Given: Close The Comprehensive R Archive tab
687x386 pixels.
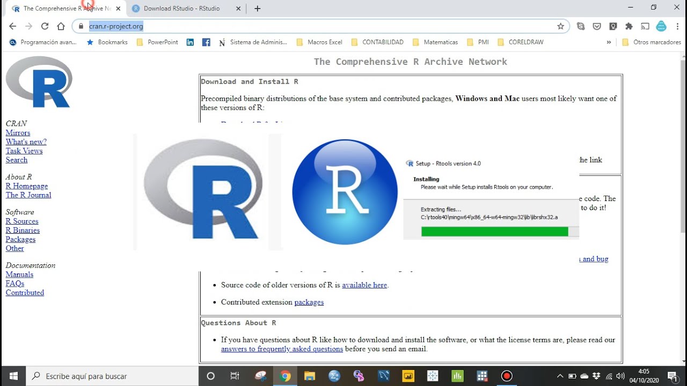Looking at the screenshot, I should (x=118, y=9).
